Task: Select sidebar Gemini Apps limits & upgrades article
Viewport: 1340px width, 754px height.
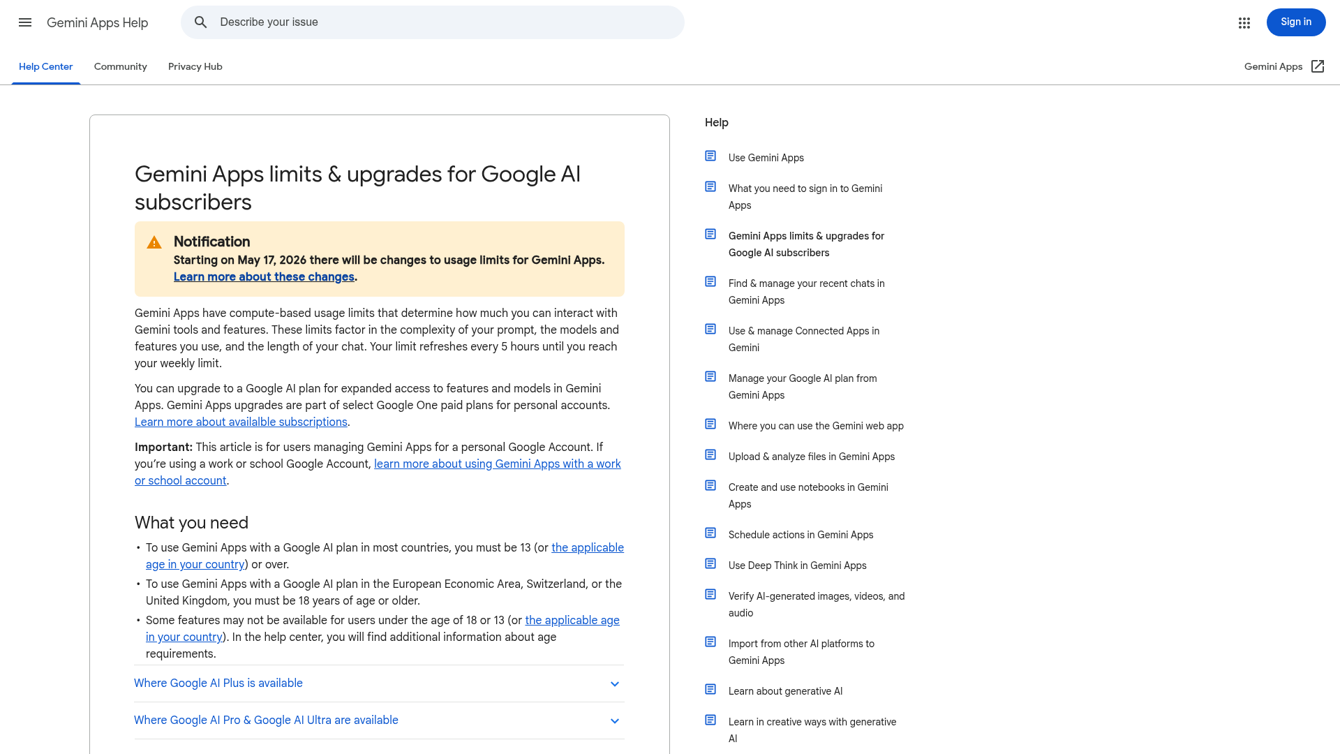Action: (x=806, y=244)
